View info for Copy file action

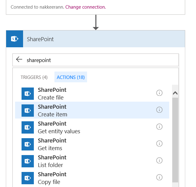click(x=159, y=177)
